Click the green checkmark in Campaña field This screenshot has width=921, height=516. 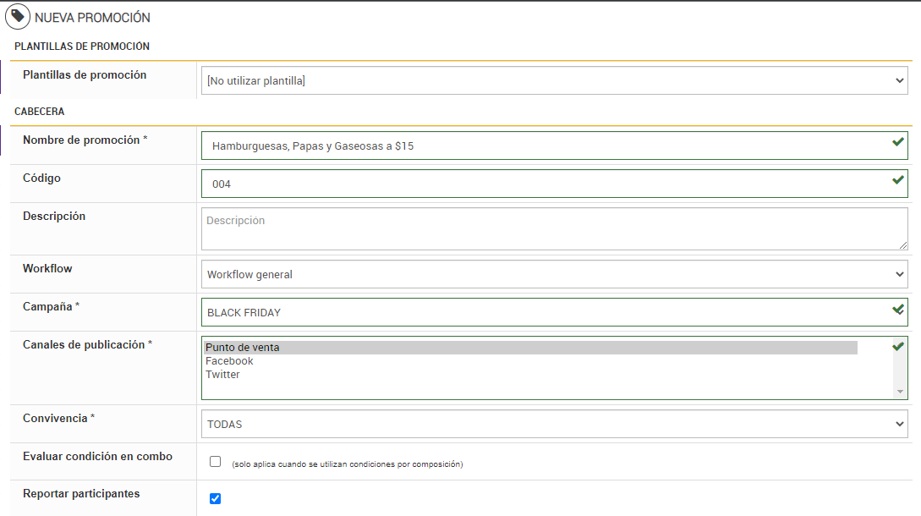tap(898, 310)
